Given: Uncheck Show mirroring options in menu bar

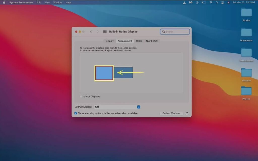Looking at the screenshot, I should (x=76, y=113).
